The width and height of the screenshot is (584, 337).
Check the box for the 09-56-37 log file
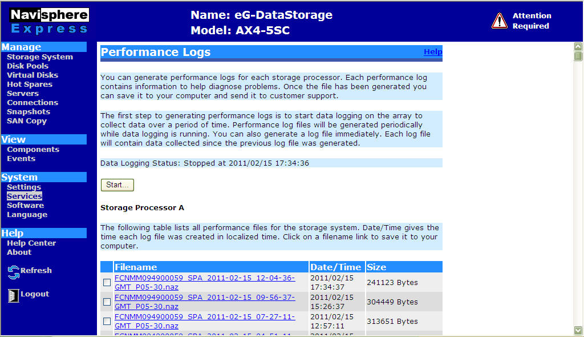107,302
